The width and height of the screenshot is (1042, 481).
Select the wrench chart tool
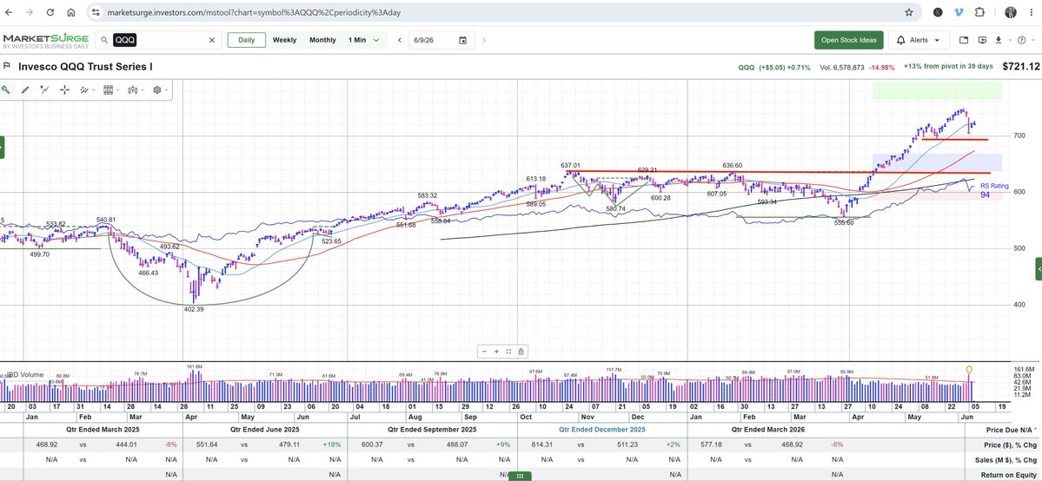6,89
